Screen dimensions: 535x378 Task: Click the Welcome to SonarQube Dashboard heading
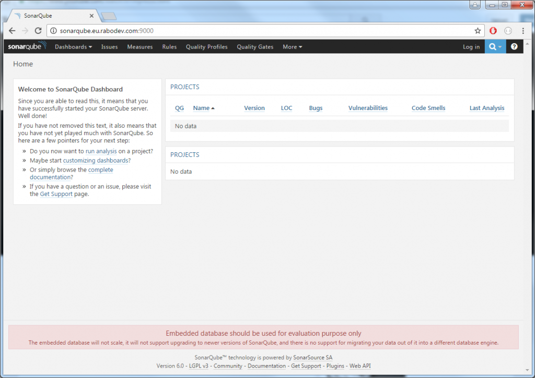[71, 89]
